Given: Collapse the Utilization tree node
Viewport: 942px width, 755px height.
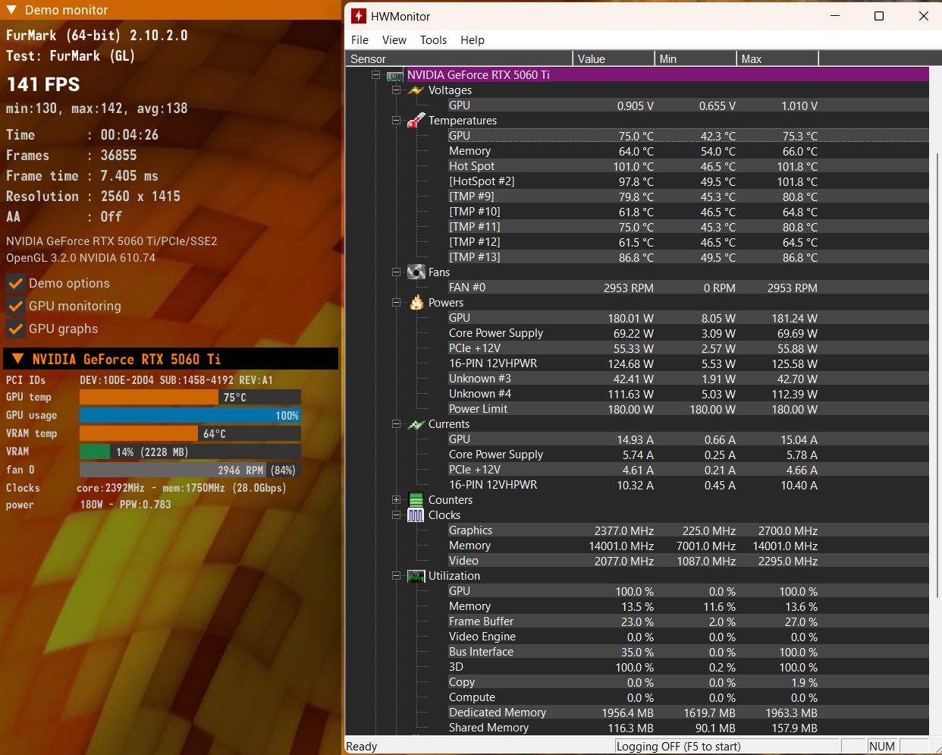Looking at the screenshot, I should [x=396, y=576].
